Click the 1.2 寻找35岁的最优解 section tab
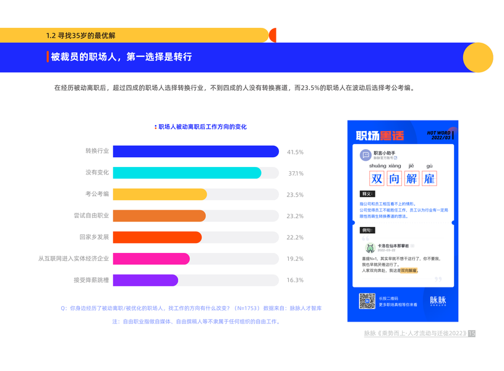Image resolution: width=504 pixels, height=371 pixels. 80,35
